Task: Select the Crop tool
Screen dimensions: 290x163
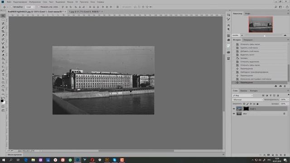Action: coord(3,31)
